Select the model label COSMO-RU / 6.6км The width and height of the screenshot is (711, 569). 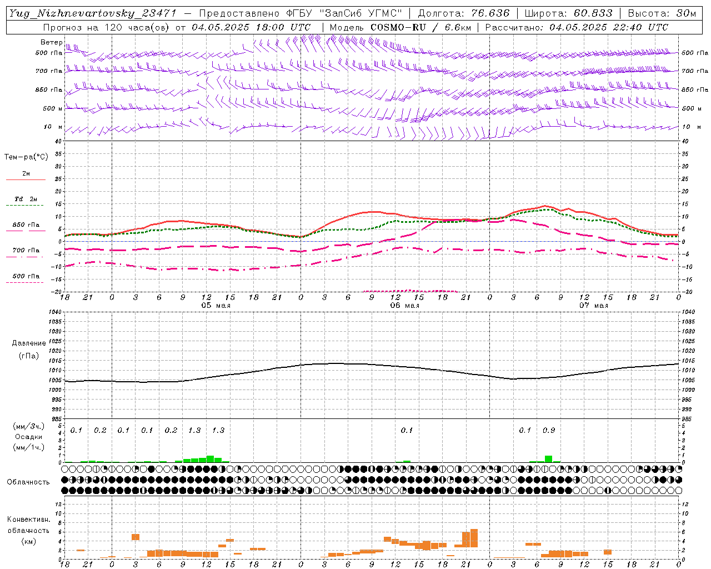(420, 27)
